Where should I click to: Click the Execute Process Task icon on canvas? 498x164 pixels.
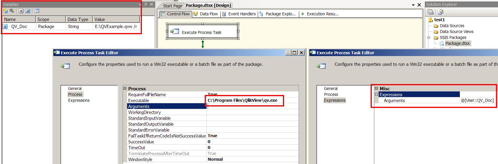[x=174, y=31]
